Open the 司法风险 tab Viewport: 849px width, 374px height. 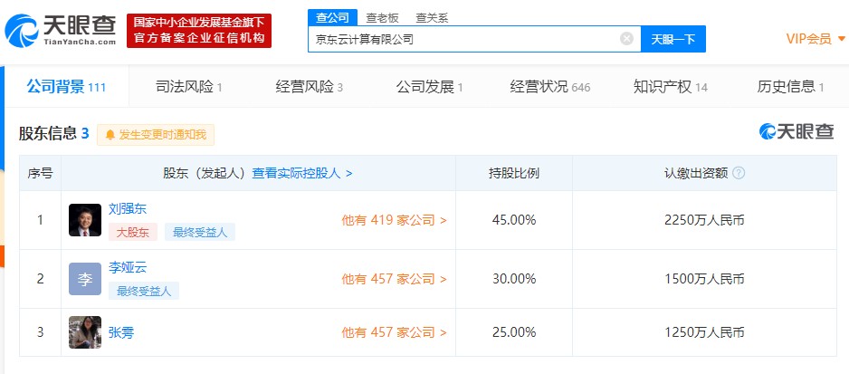coord(189,87)
